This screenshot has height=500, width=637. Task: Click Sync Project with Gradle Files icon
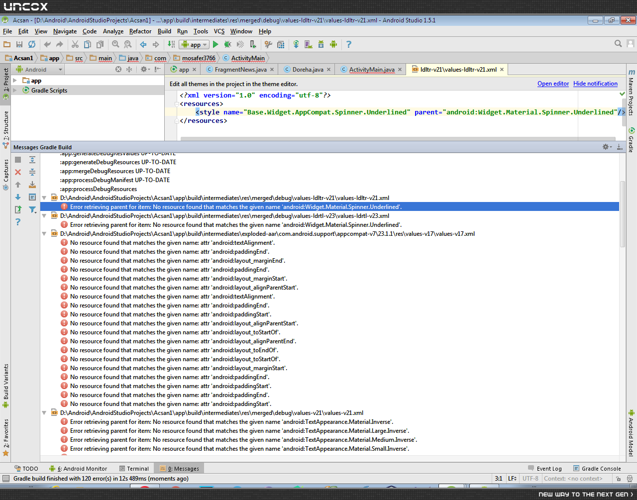point(296,44)
